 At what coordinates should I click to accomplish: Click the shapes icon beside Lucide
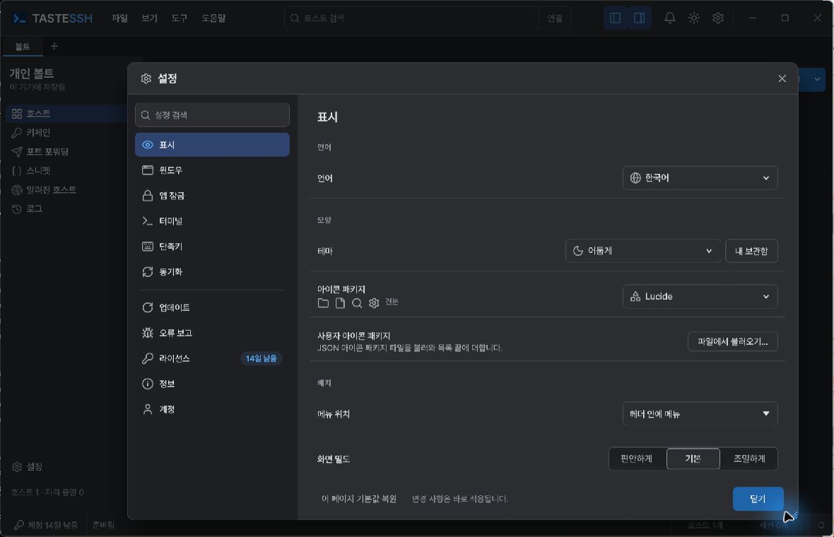pyautogui.click(x=635, y=297)
